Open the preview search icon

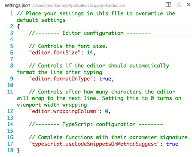[x=179, y=5]
